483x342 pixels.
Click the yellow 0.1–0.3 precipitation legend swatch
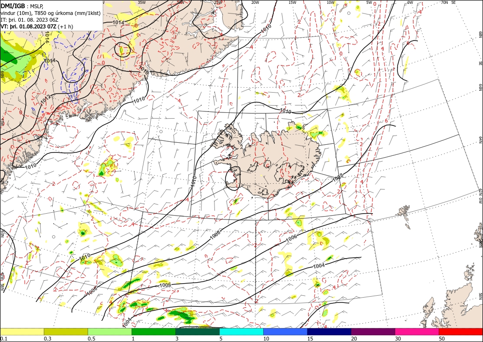22,331
